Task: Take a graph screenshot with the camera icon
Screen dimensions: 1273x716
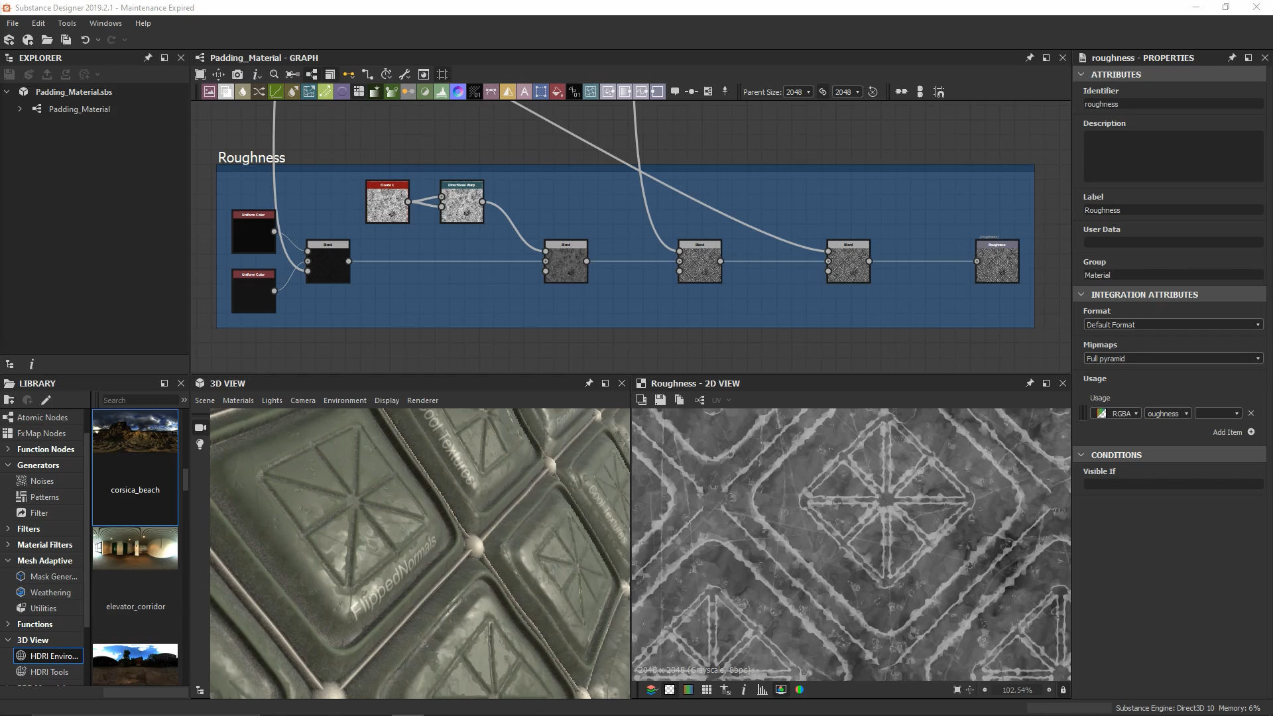Action: (237, 74)
